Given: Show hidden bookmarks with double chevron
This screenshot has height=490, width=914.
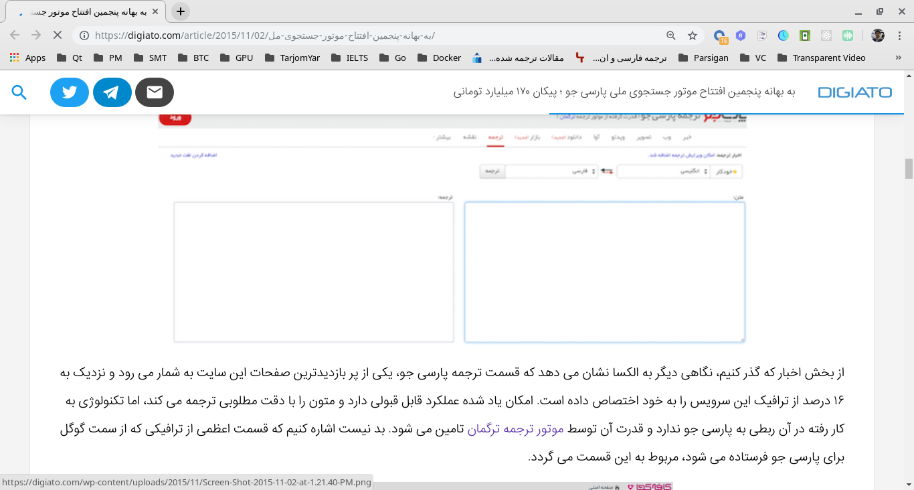Looking at the screenshot, I should (898, 58).
